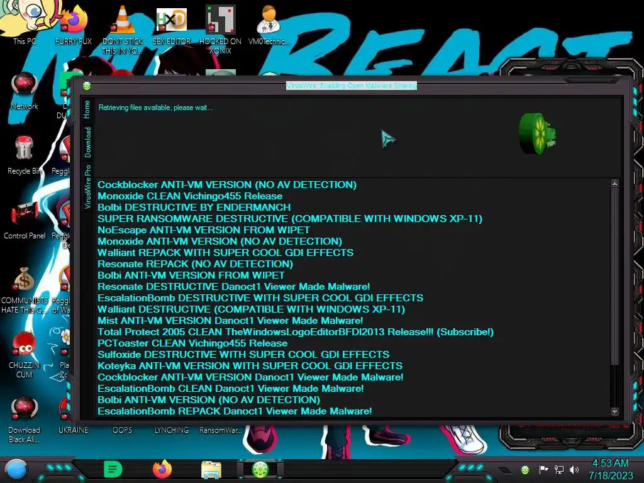
Task: Click the list scrollbar up arrow
Action: [x=614, y=184]
